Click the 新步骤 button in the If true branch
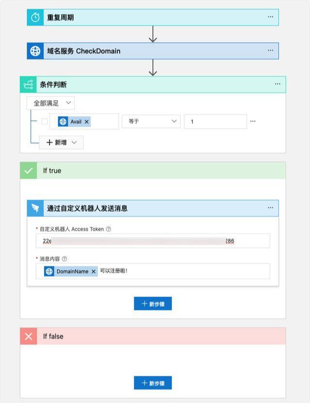This screenshot has height=403, width=310. click(x=153, y=303)
